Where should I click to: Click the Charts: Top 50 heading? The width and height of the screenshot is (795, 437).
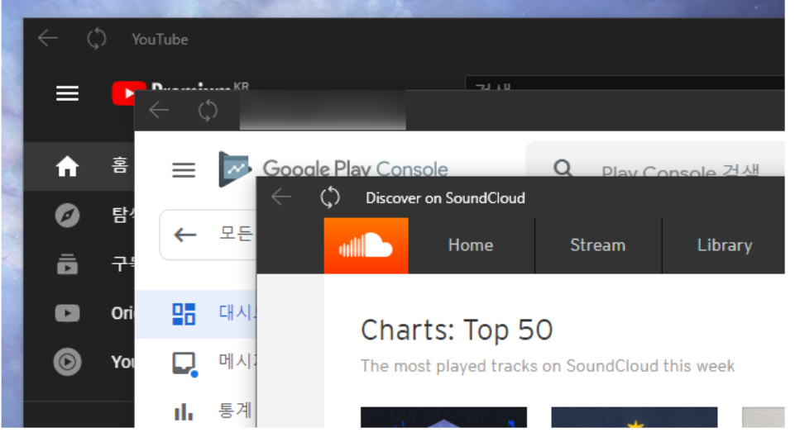[x=457, y=330]
